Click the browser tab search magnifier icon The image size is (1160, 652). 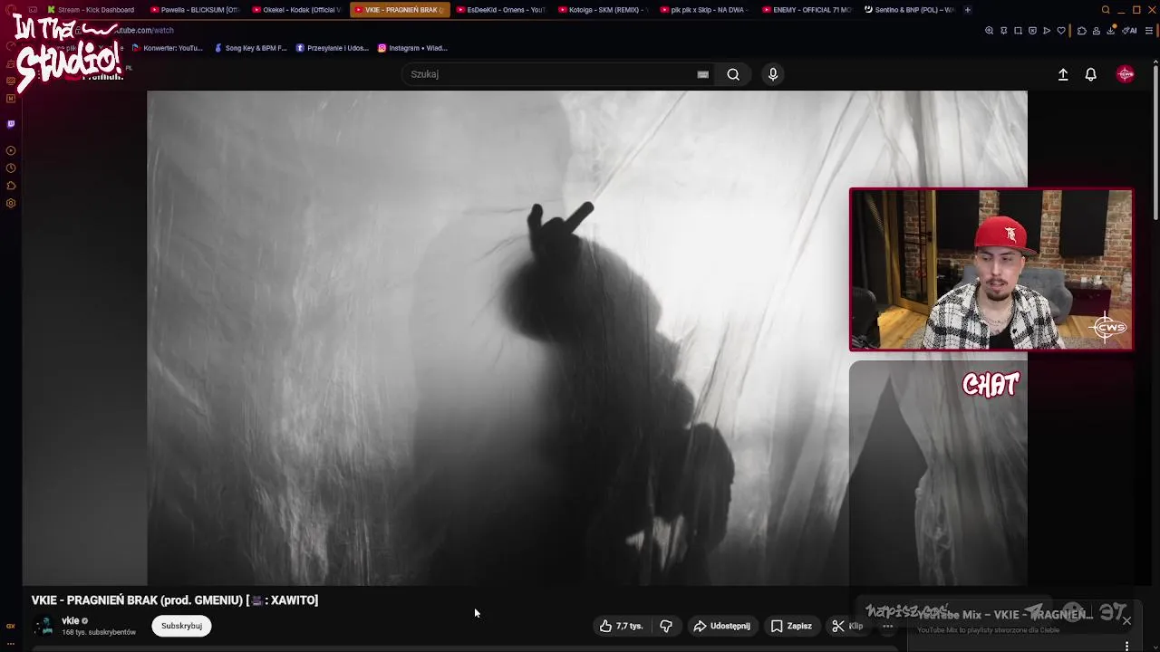[1106, 10]
